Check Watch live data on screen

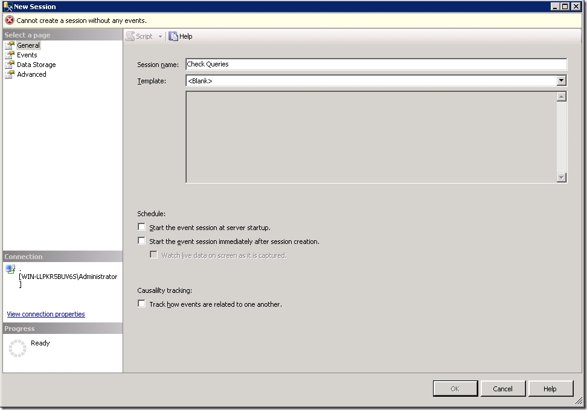pyautogui.click(x=153, y=255)
